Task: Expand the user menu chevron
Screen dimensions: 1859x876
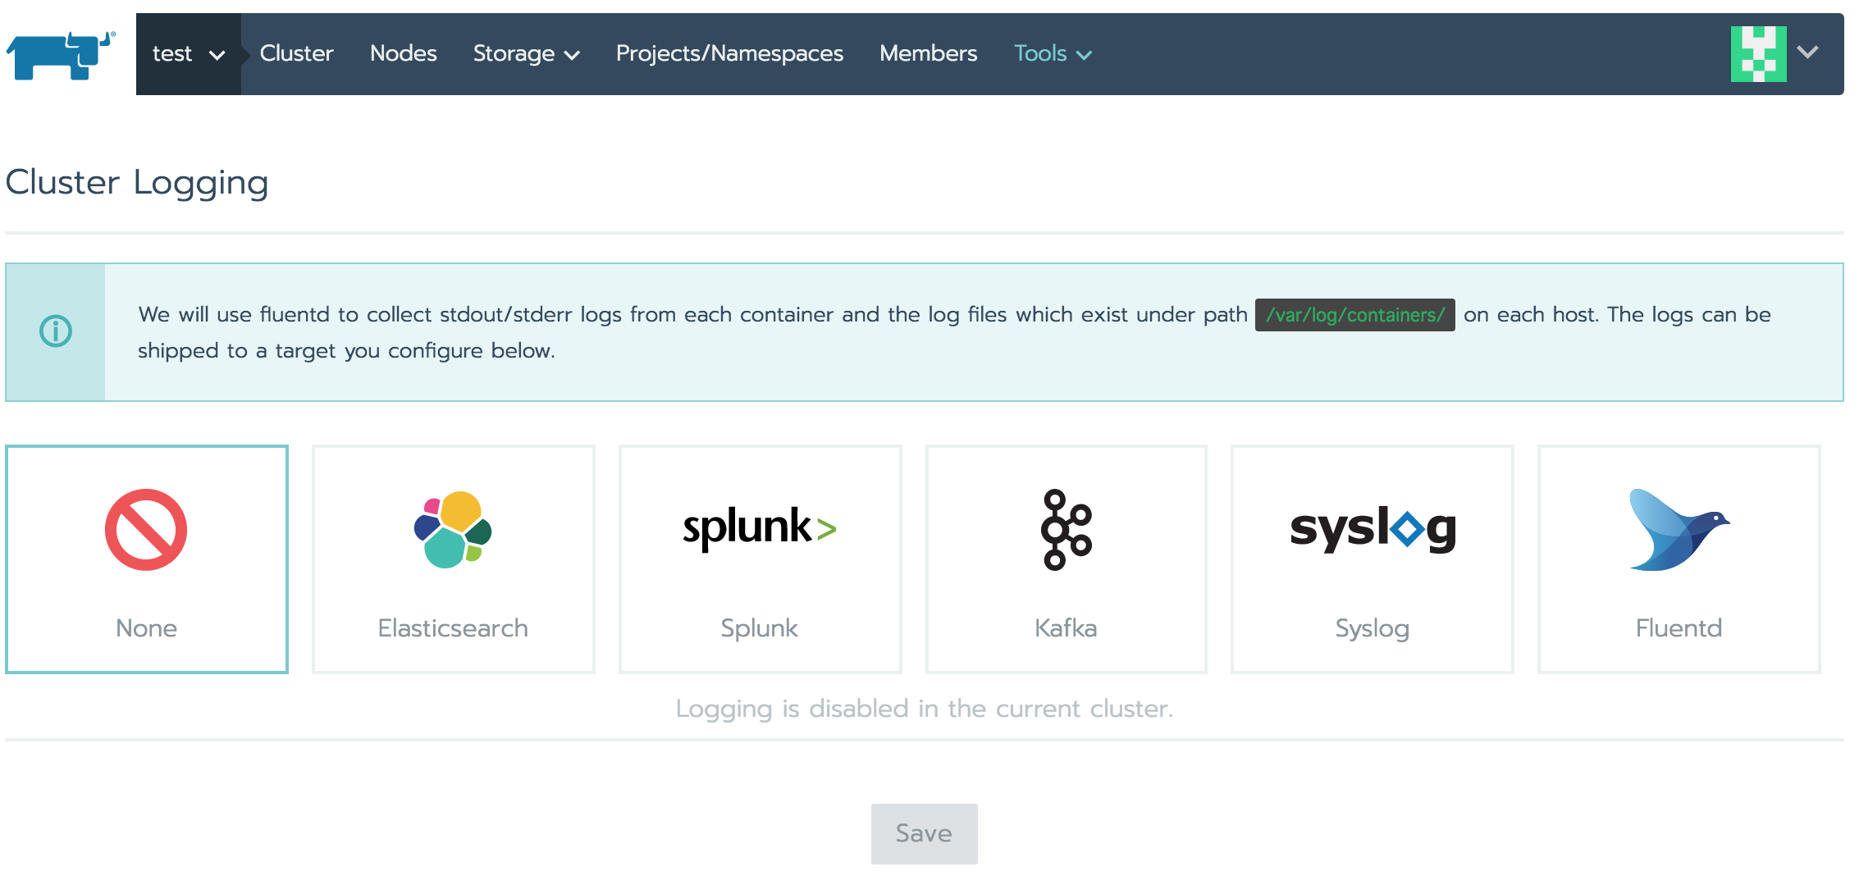Action: point(1807,52)
